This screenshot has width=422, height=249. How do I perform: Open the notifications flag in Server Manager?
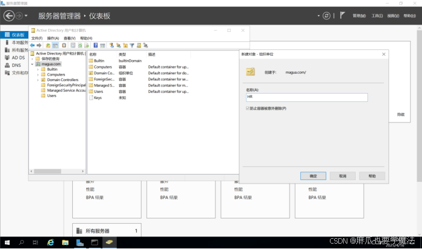(342, 15)
